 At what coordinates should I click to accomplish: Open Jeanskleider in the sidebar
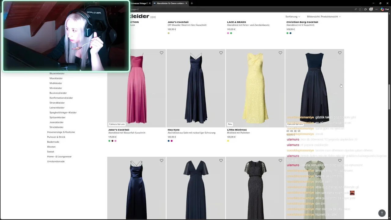coord(57,122)
